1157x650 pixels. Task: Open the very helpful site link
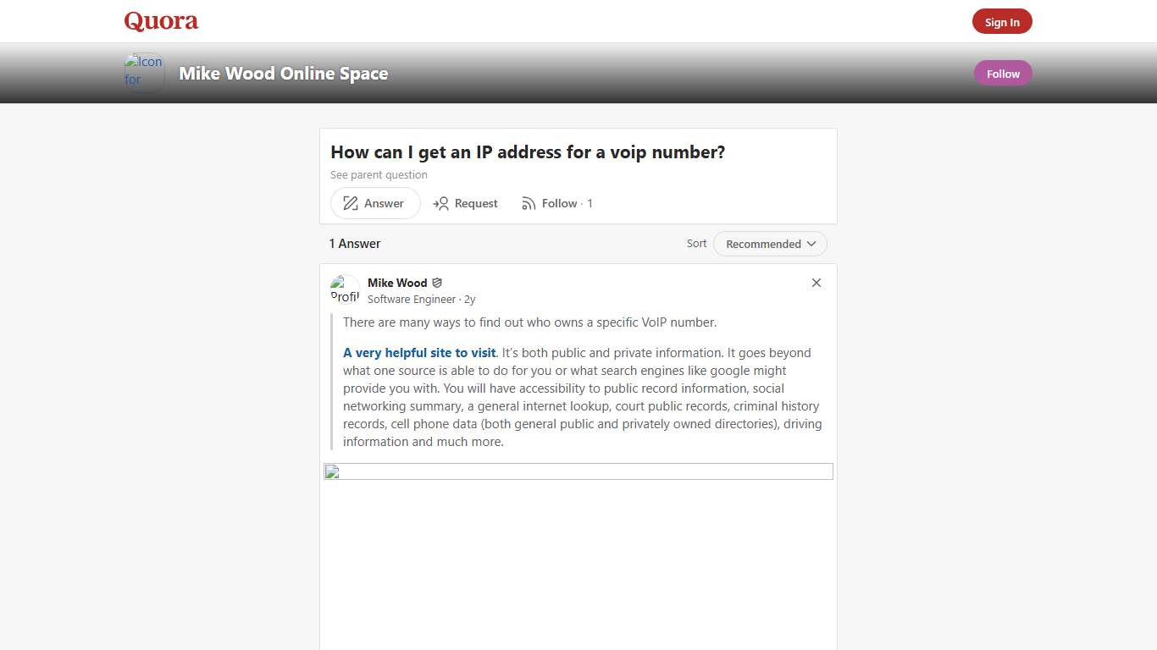(418, 352)
